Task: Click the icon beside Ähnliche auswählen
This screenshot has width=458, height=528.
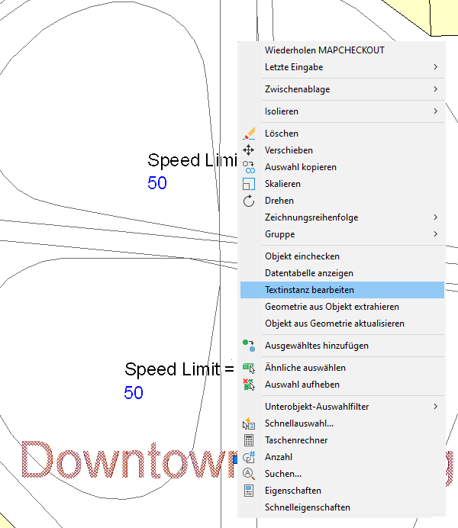Action: point(249,368)
